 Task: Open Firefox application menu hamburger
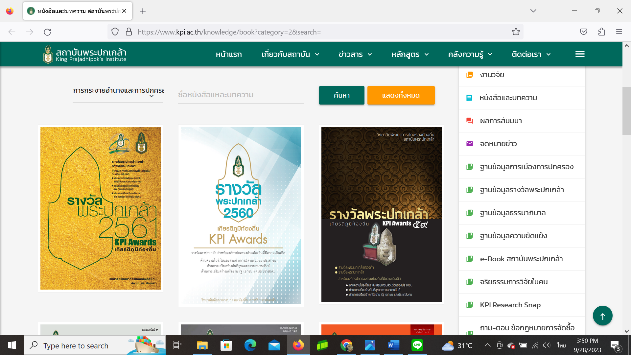619,32
